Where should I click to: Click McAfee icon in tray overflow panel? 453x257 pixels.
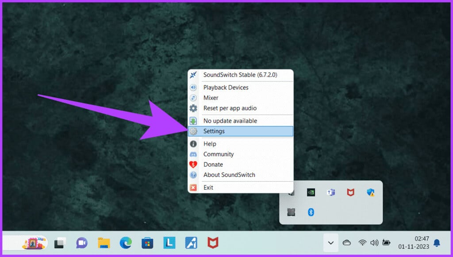(x=351, y=192)
